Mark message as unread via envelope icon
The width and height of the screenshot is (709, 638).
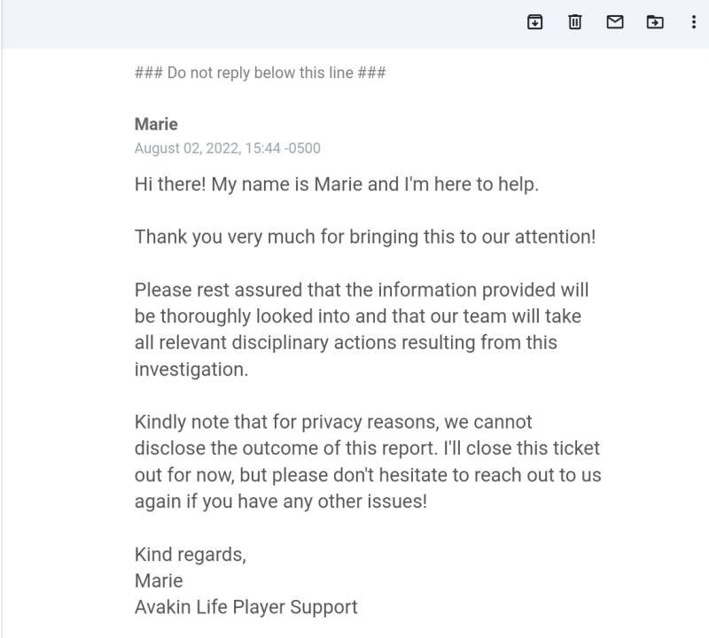614,22
